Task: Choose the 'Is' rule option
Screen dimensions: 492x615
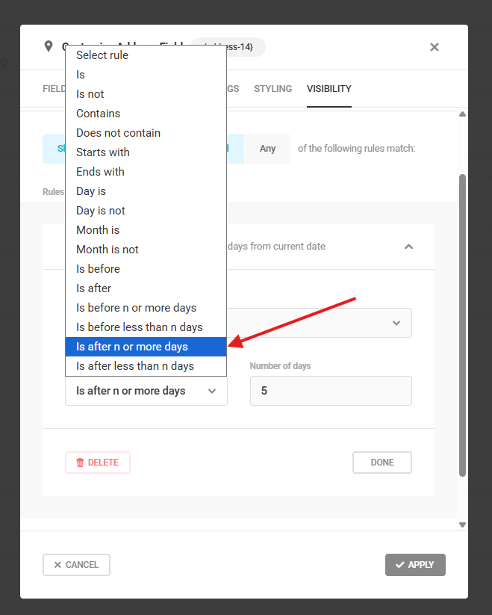Action: tap(146, 75)
